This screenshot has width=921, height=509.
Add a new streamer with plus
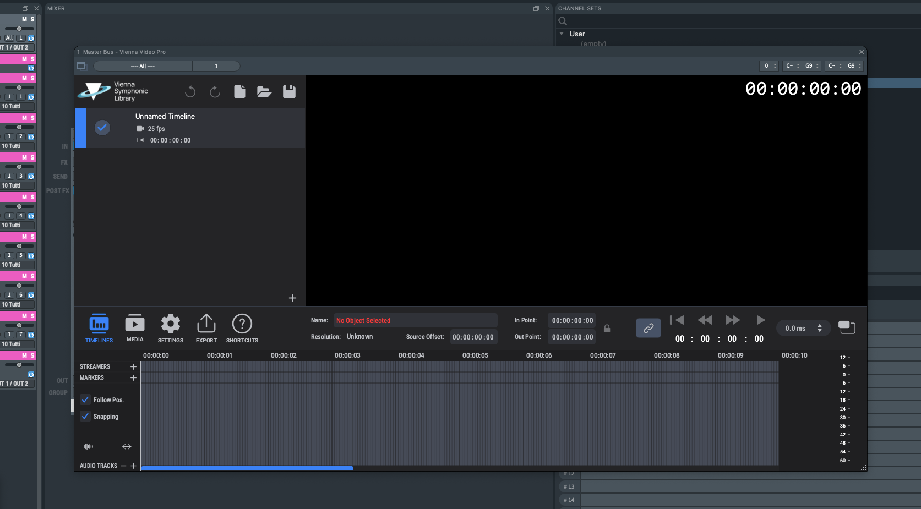[x=133, y=366]
